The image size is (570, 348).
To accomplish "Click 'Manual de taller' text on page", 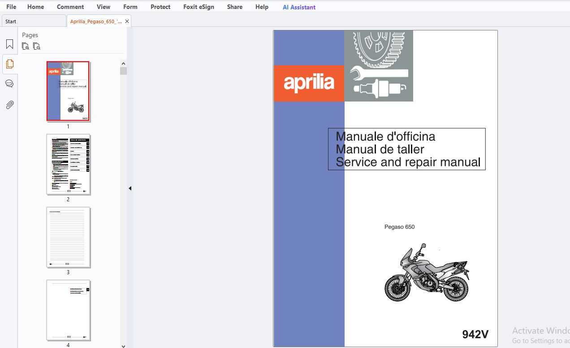I will [380, 149].
